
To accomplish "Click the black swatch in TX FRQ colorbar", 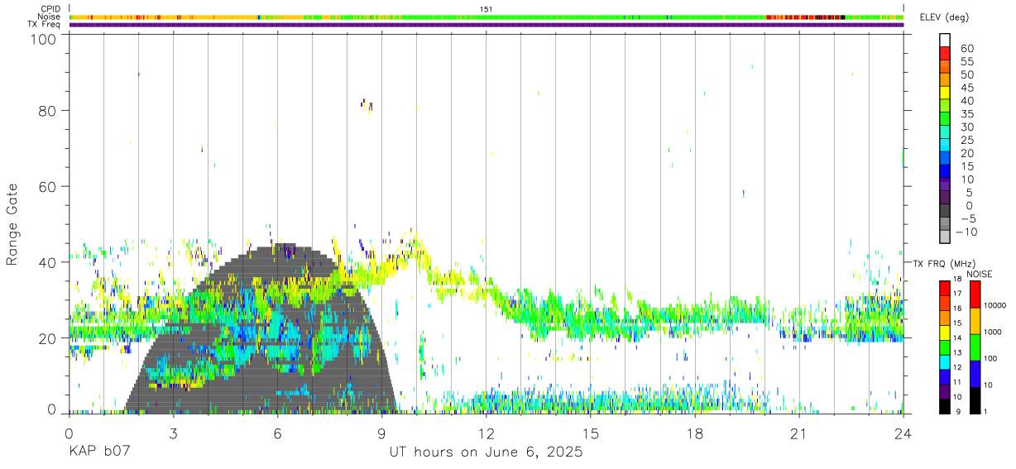I will coord(946,406).
